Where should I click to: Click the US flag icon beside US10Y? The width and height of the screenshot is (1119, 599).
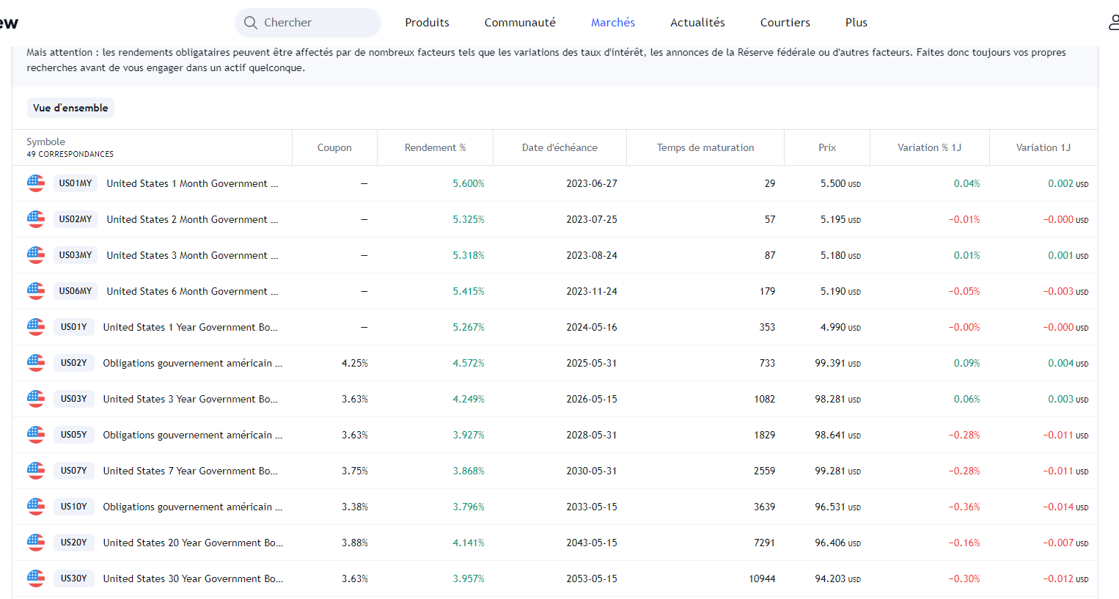click(36, 507)
